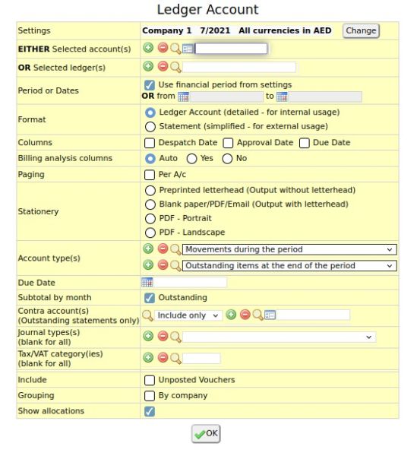Remove a Contra account row

tap(245, 315)
